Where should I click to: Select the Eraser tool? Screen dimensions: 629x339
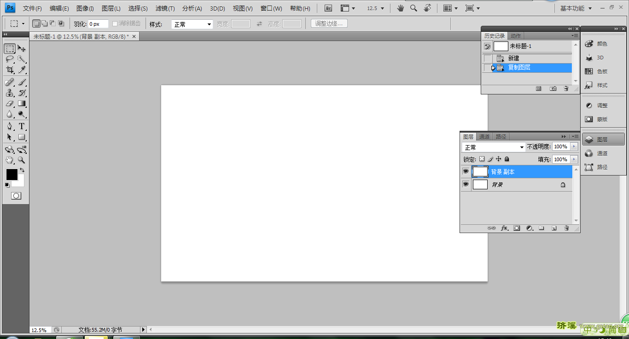click(x=10, y=104)
